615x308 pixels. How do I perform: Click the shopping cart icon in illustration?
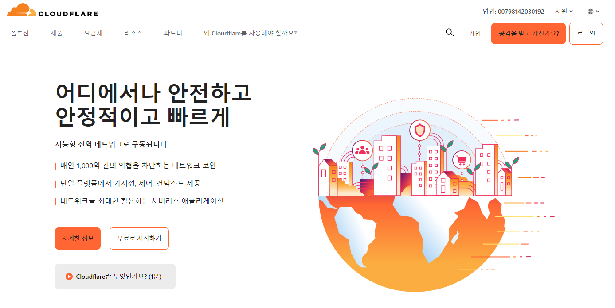tap(462, 160)
